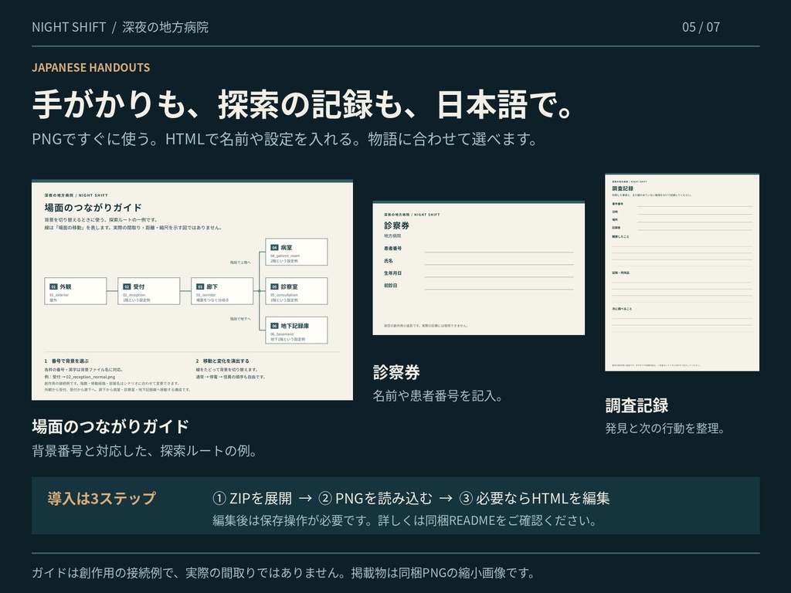Click the subtitle beginning PNGですぐに使う
This screenshot has width=791, height=593.
click(285, 139)
